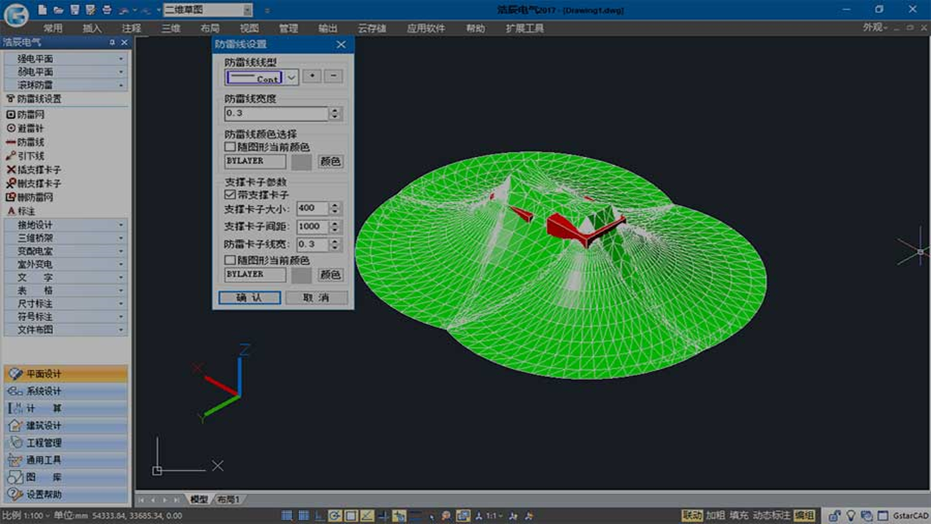This screenshot has height=524, width=931.
Task: Toggle the 动态标注 status bar option
Action: 771,515
